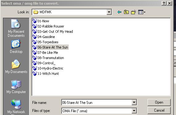Click the file icon of 10-Hydro-Electric
Image resolution: width=176 pixels, height=115 pixels.
[x=35, y=68]
